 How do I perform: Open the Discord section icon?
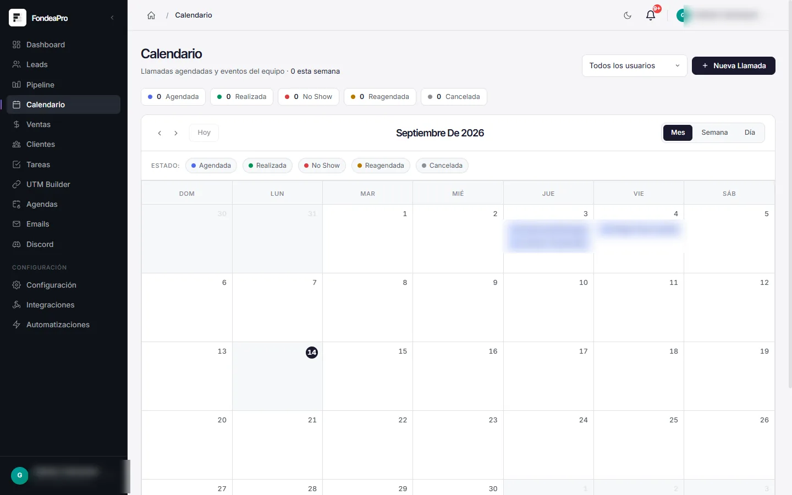pos(16,244)
